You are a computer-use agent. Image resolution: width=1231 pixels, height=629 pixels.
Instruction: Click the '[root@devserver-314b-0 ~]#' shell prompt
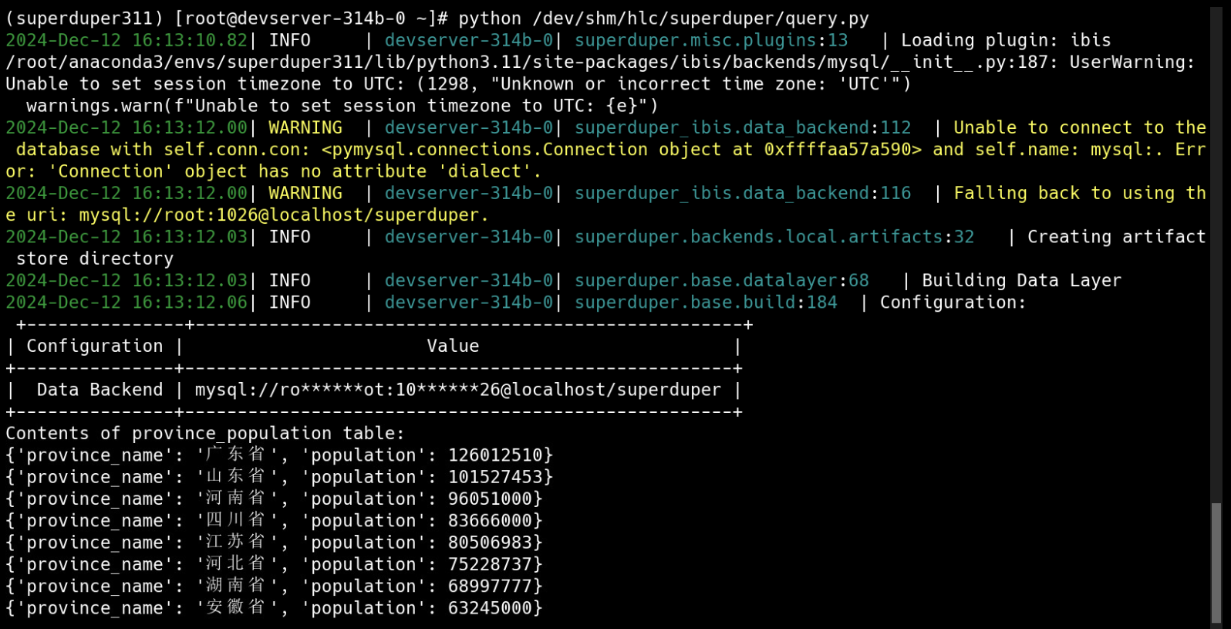pyautogui.click(x=312, y=18)
